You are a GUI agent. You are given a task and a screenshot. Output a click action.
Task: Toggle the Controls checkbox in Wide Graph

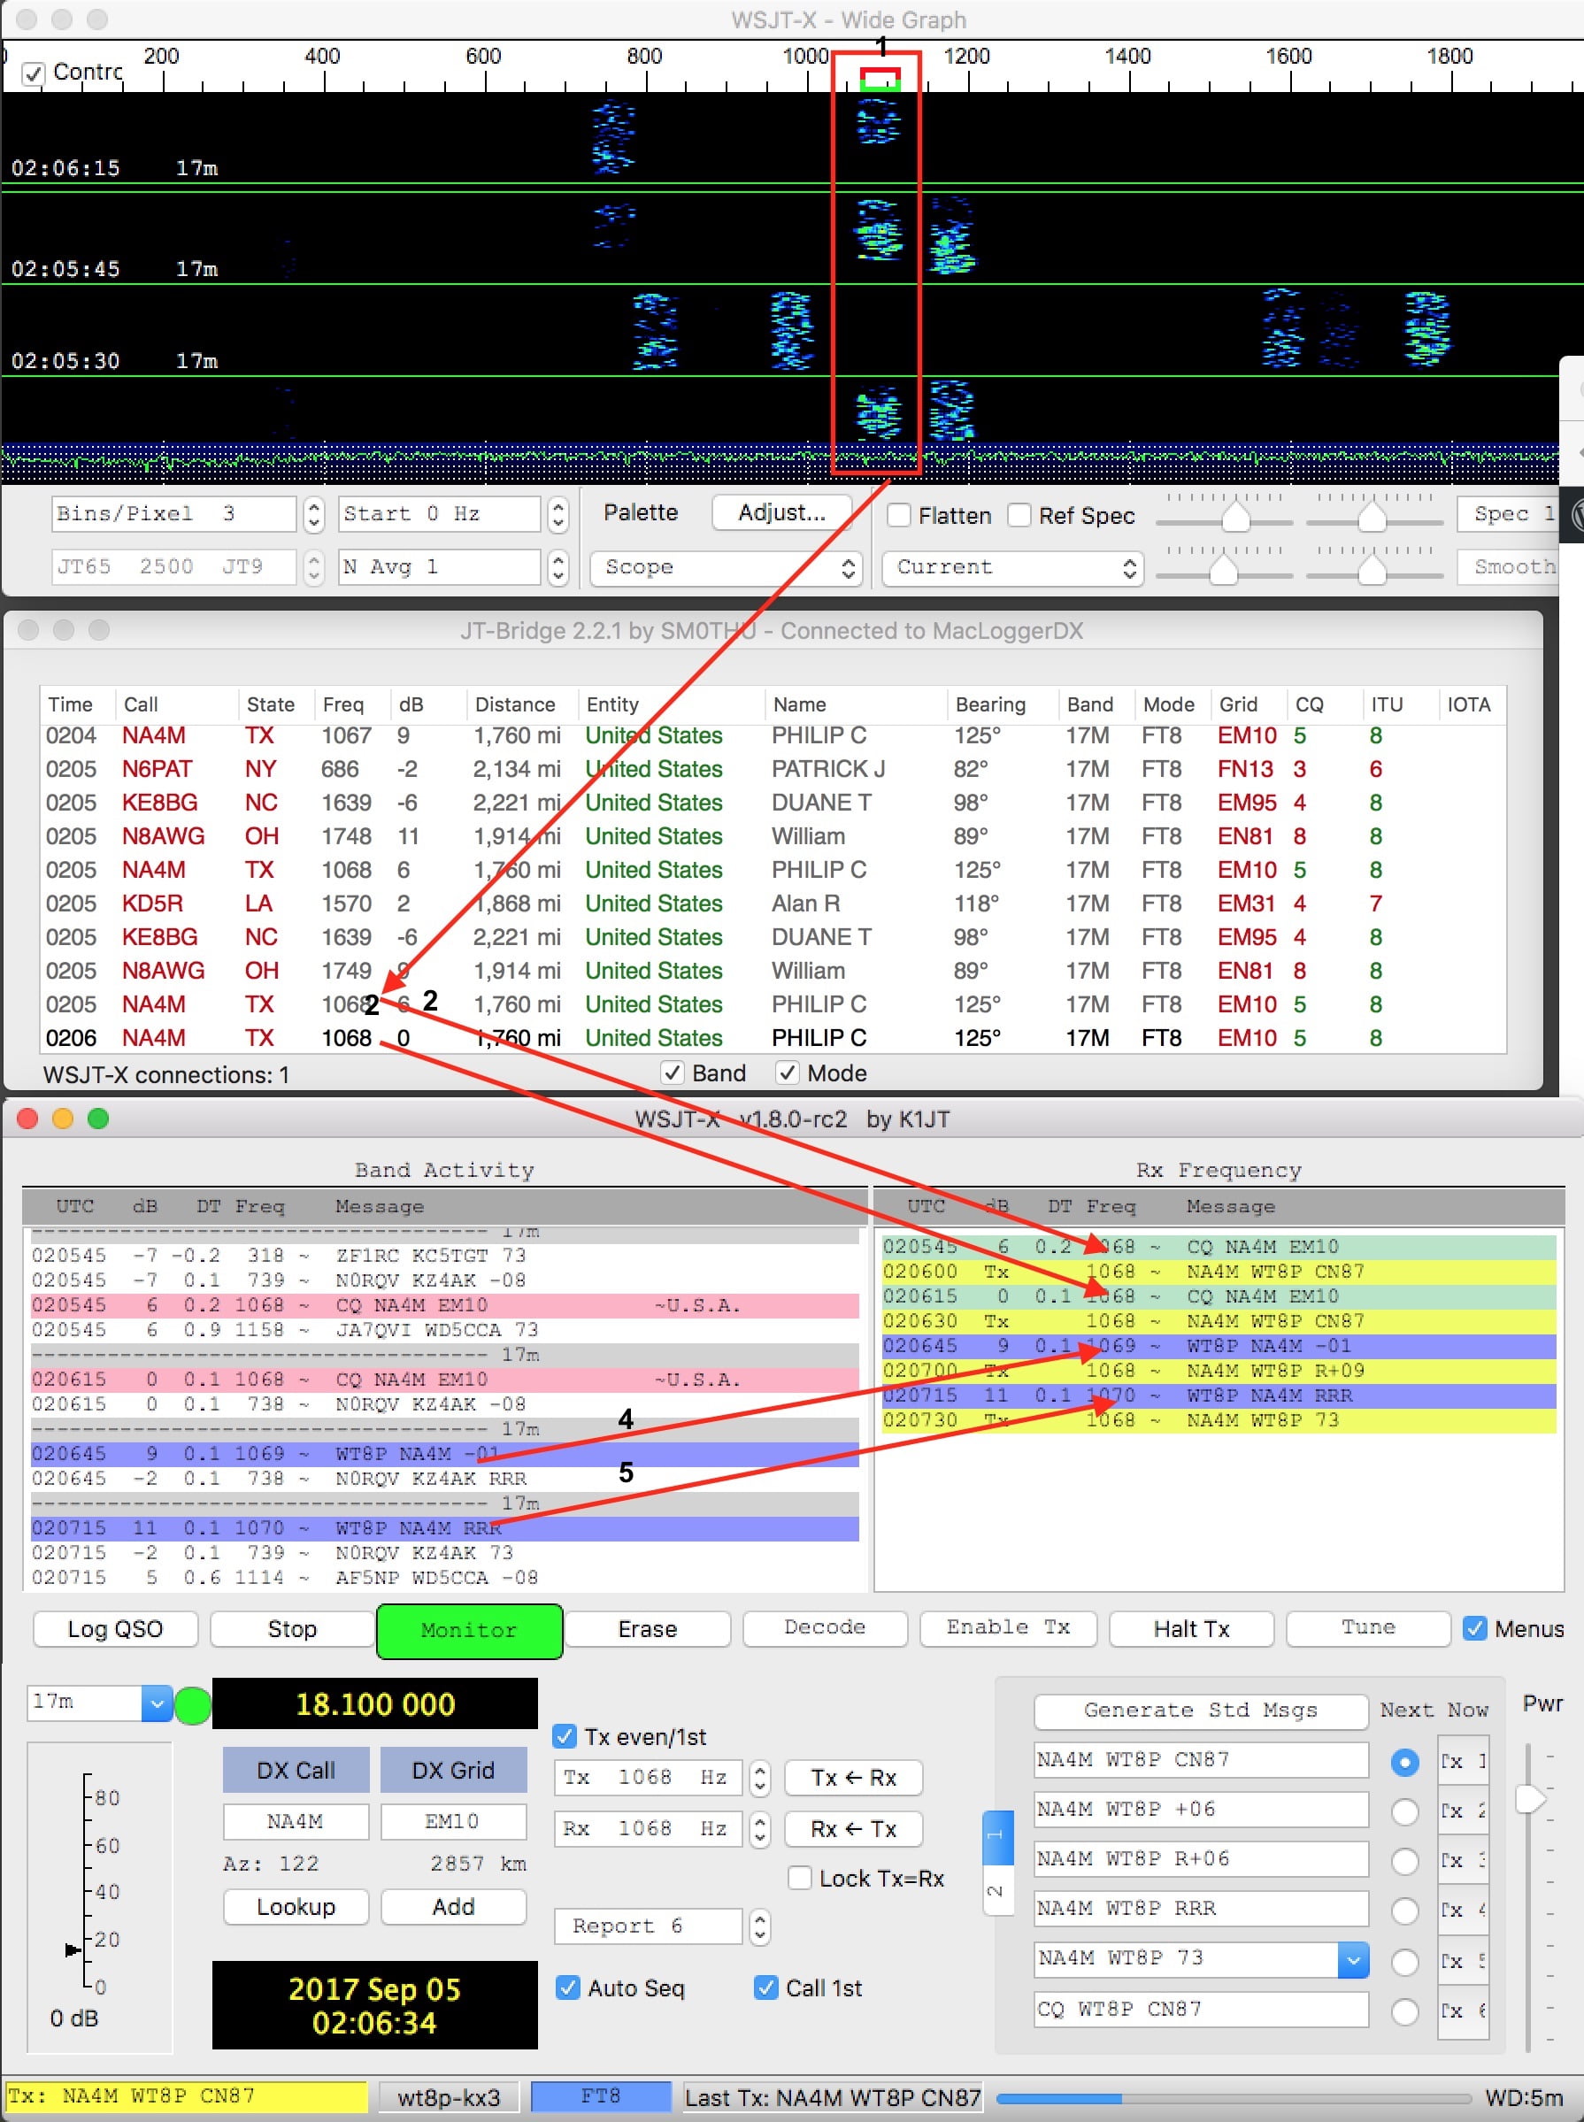point(34,73)
